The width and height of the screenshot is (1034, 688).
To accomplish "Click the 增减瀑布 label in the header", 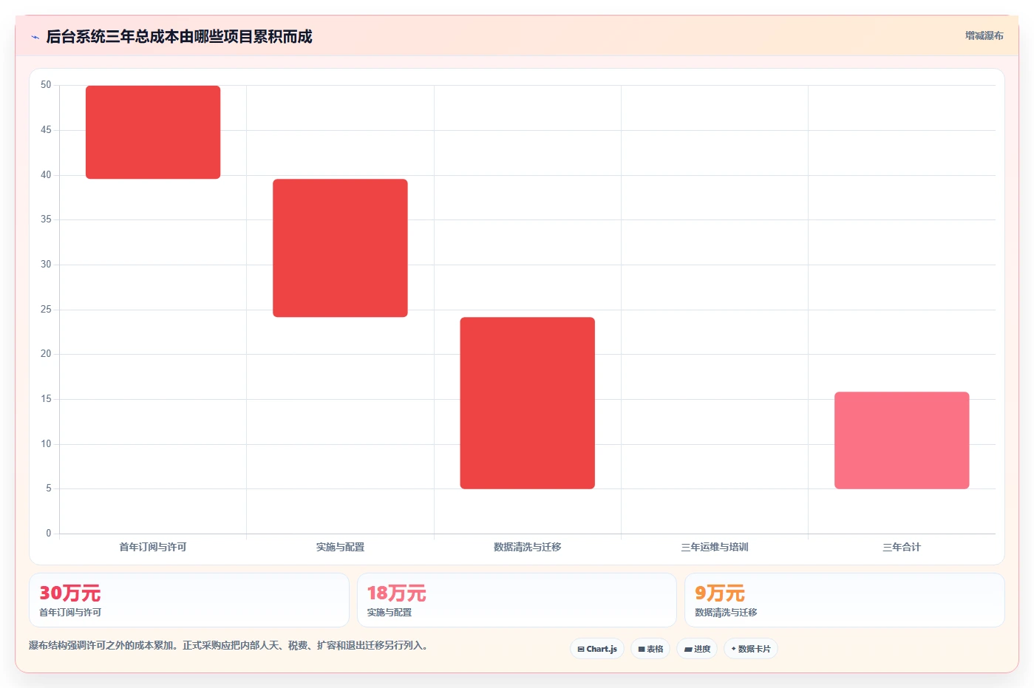I will point(984,35).
